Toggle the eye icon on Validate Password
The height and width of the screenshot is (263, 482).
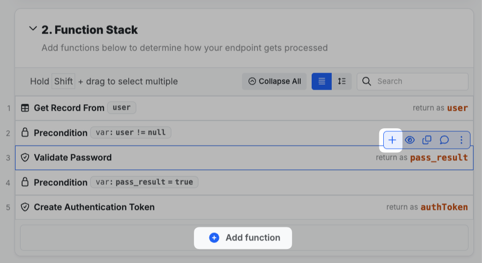(x=409, y=140)
